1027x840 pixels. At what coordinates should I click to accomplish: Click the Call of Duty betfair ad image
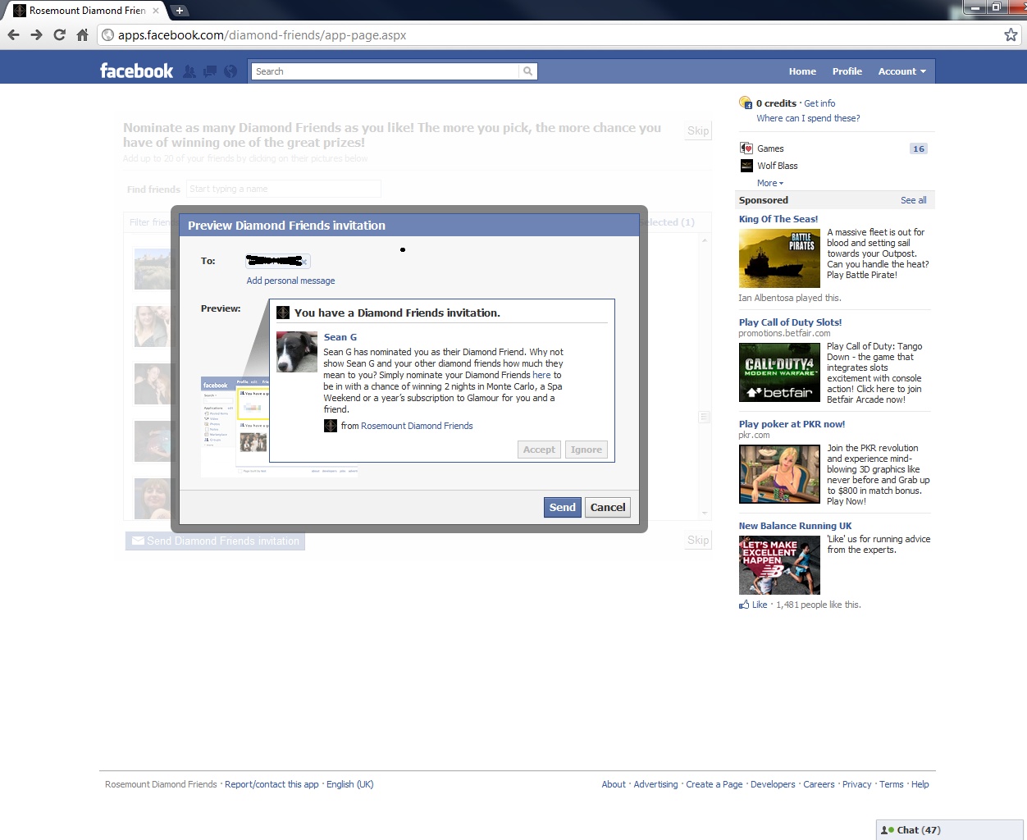(779, 372)
